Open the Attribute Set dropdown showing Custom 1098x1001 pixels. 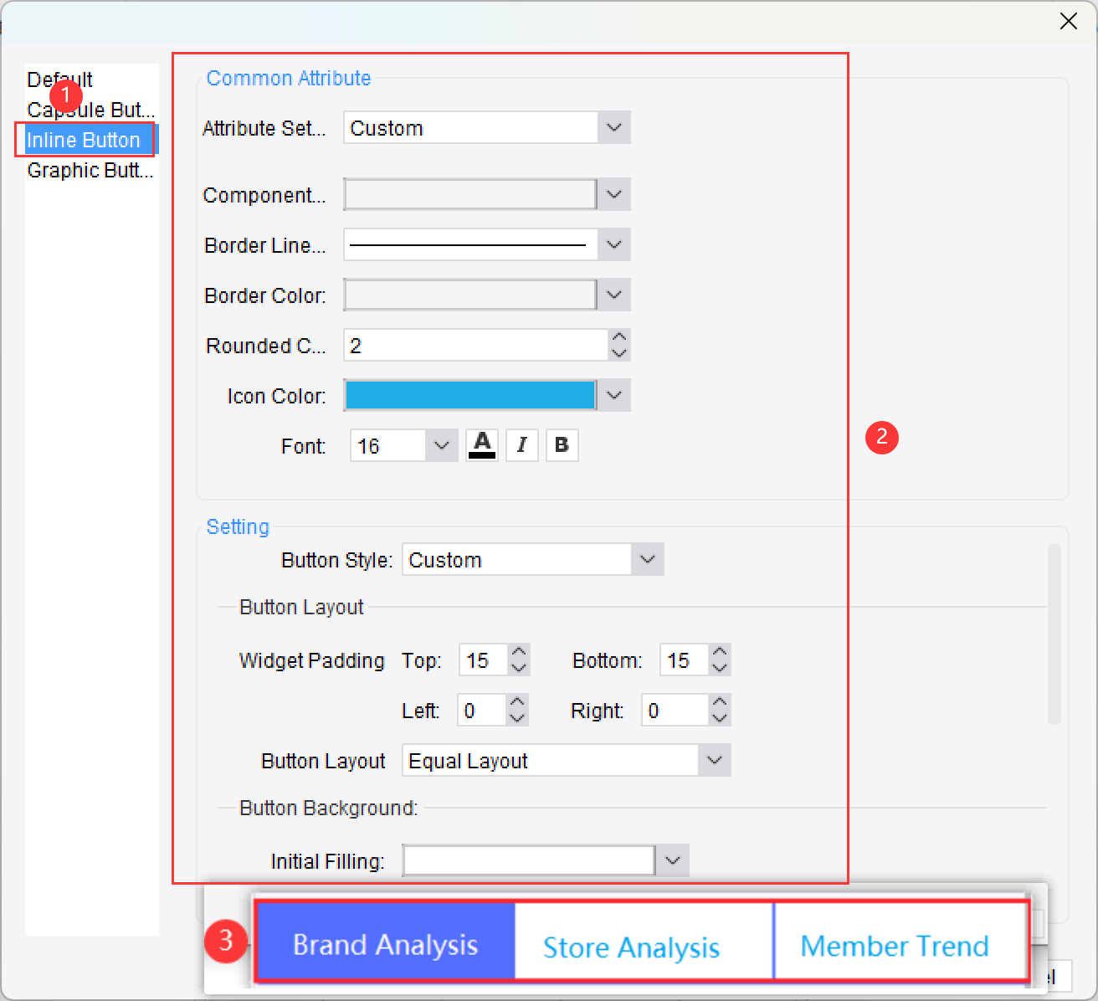[x=614, y=127]
